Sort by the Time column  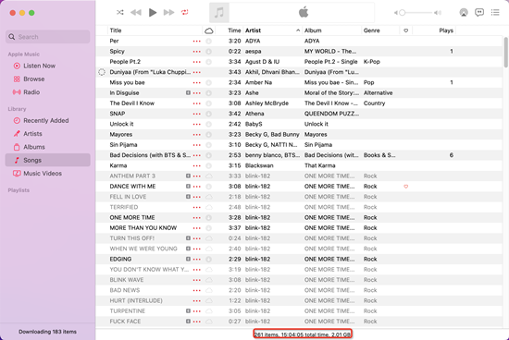pos(234,30)
